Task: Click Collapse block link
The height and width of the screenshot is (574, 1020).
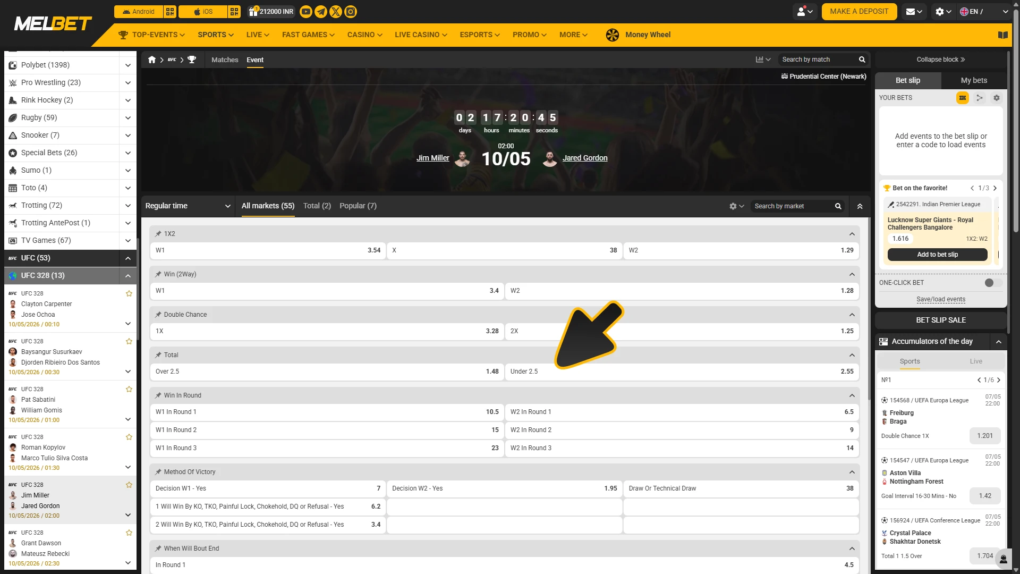Action: click(941, 60)
